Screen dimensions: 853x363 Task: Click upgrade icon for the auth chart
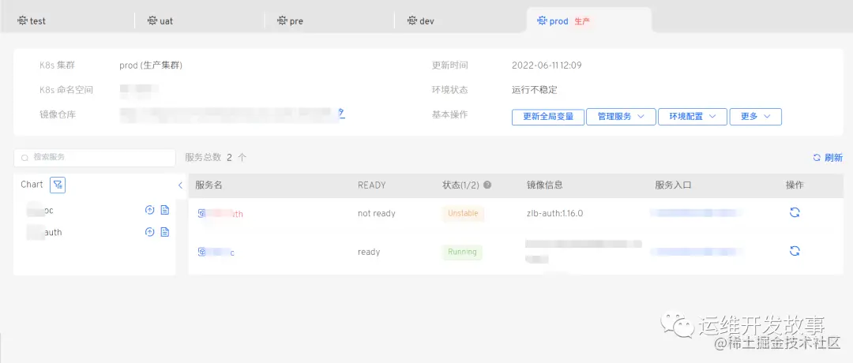click(x=149, y=232)
